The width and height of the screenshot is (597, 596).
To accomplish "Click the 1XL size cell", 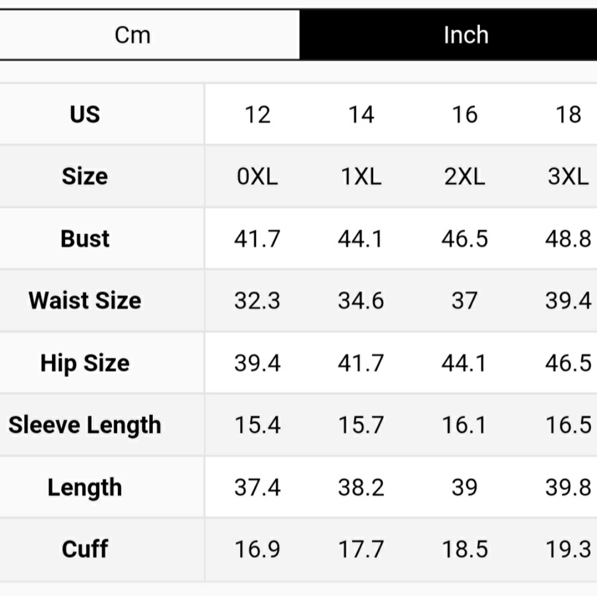I will [x=361, y=177].
